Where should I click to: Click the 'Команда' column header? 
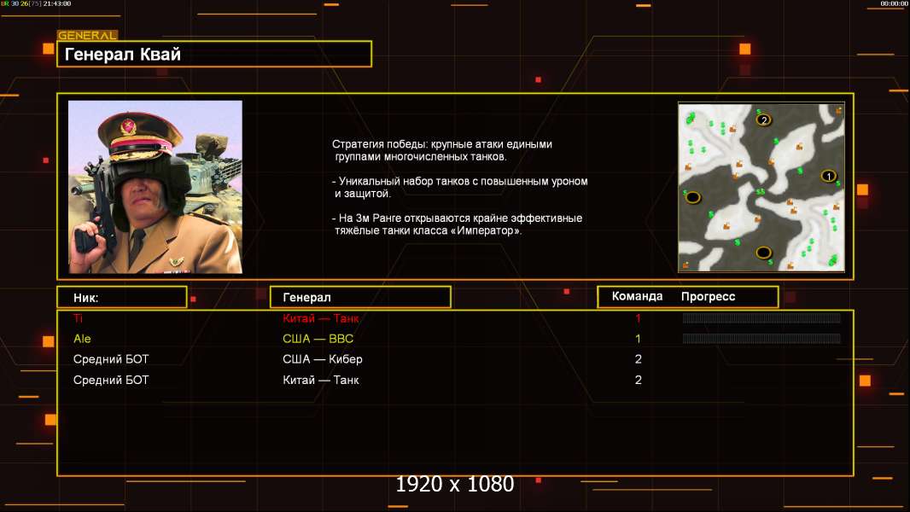[x=637, y=296]
